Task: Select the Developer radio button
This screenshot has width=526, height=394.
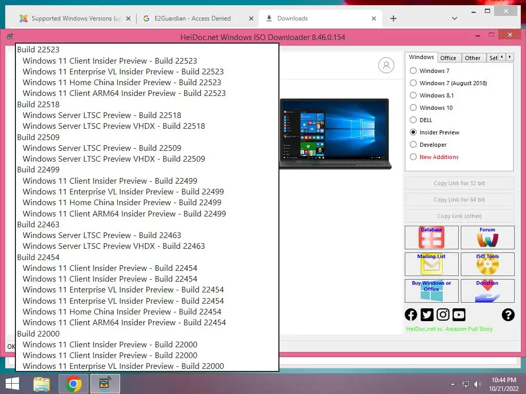Action: click(x=414, y=144)
